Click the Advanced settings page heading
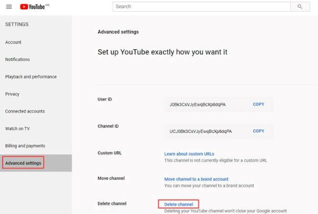The image size is (318, 214). [x=118, y=32]
